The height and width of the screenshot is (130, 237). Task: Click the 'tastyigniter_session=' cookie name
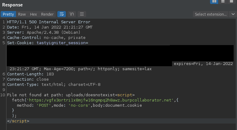(x=62, y=43)
